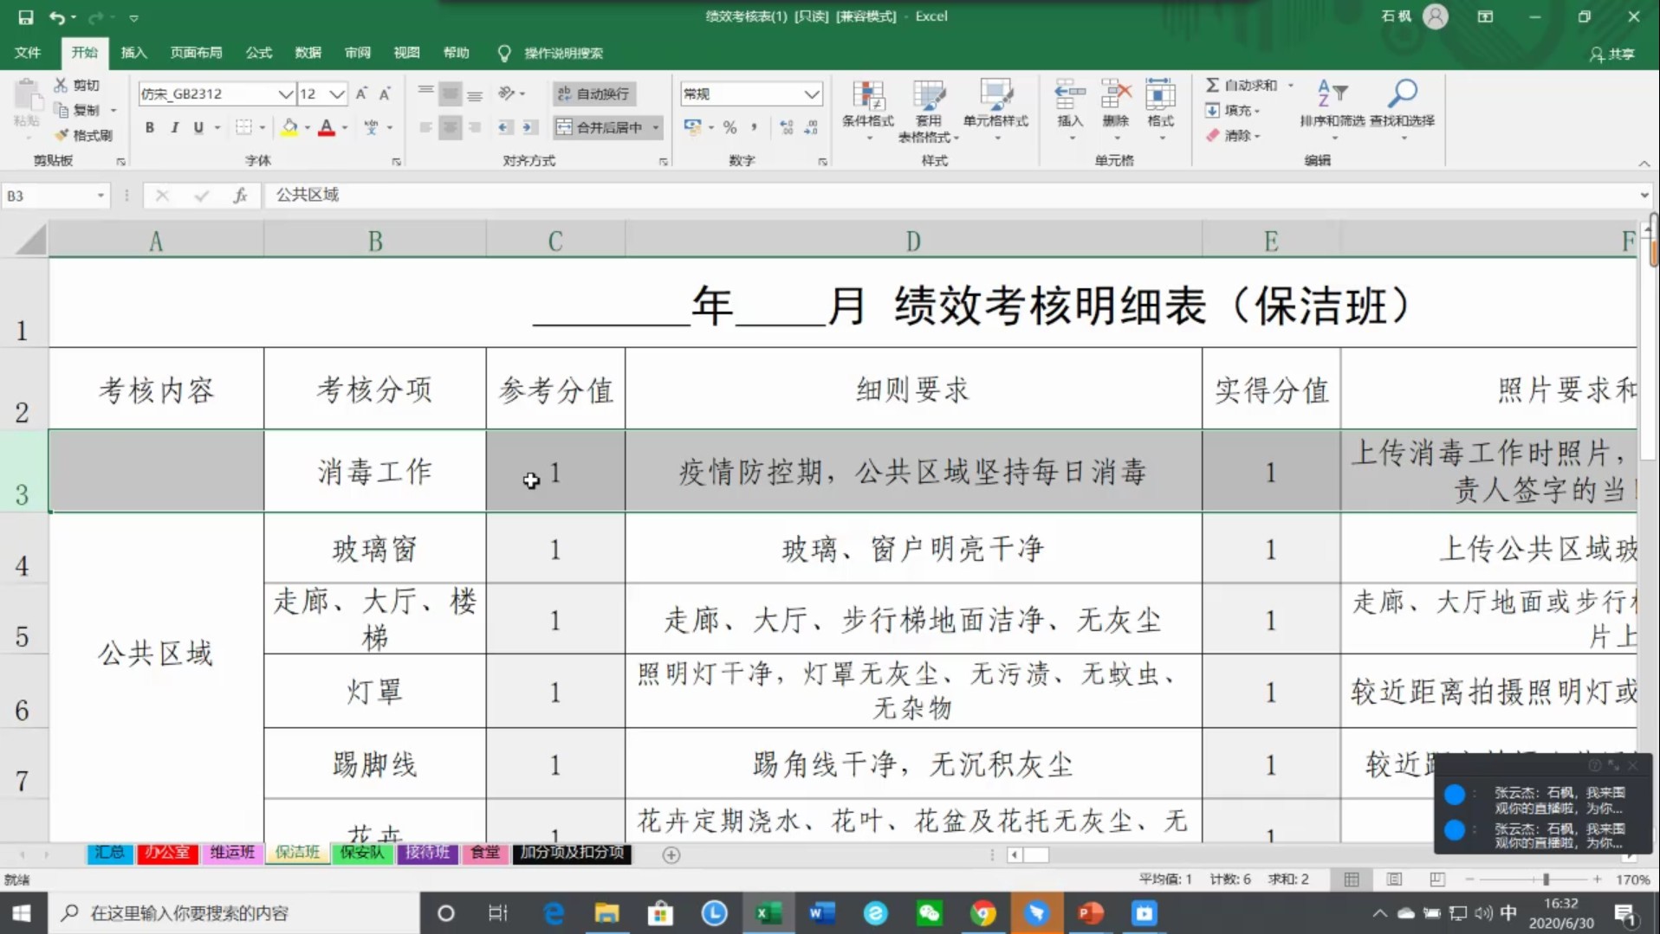Click the percent style icon

click(x=730, y=127)
